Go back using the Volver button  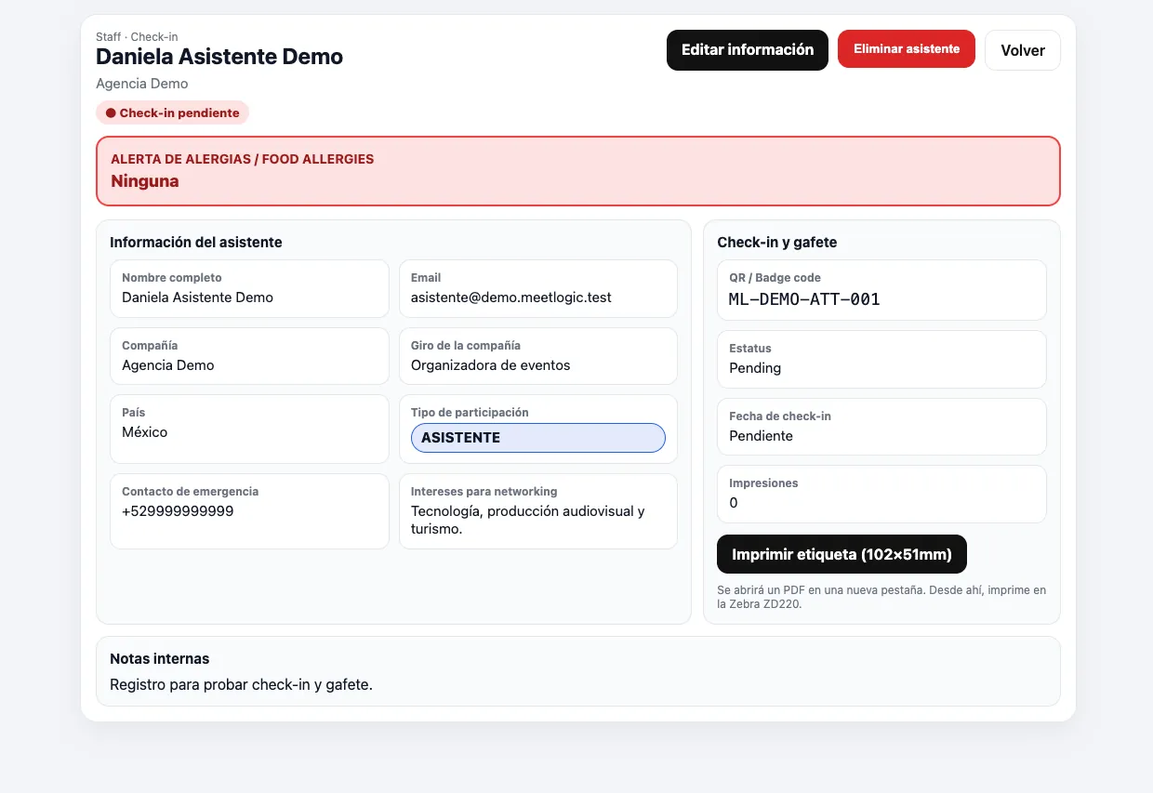tap(1023, 50)
